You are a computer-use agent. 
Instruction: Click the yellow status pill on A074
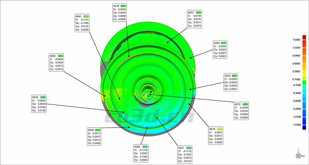tap(220, 129)
